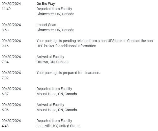This screenshot has width=158, height=131.
Task: Click 'Louisville, KY, United States' location
Action: [x=58, y=126]
